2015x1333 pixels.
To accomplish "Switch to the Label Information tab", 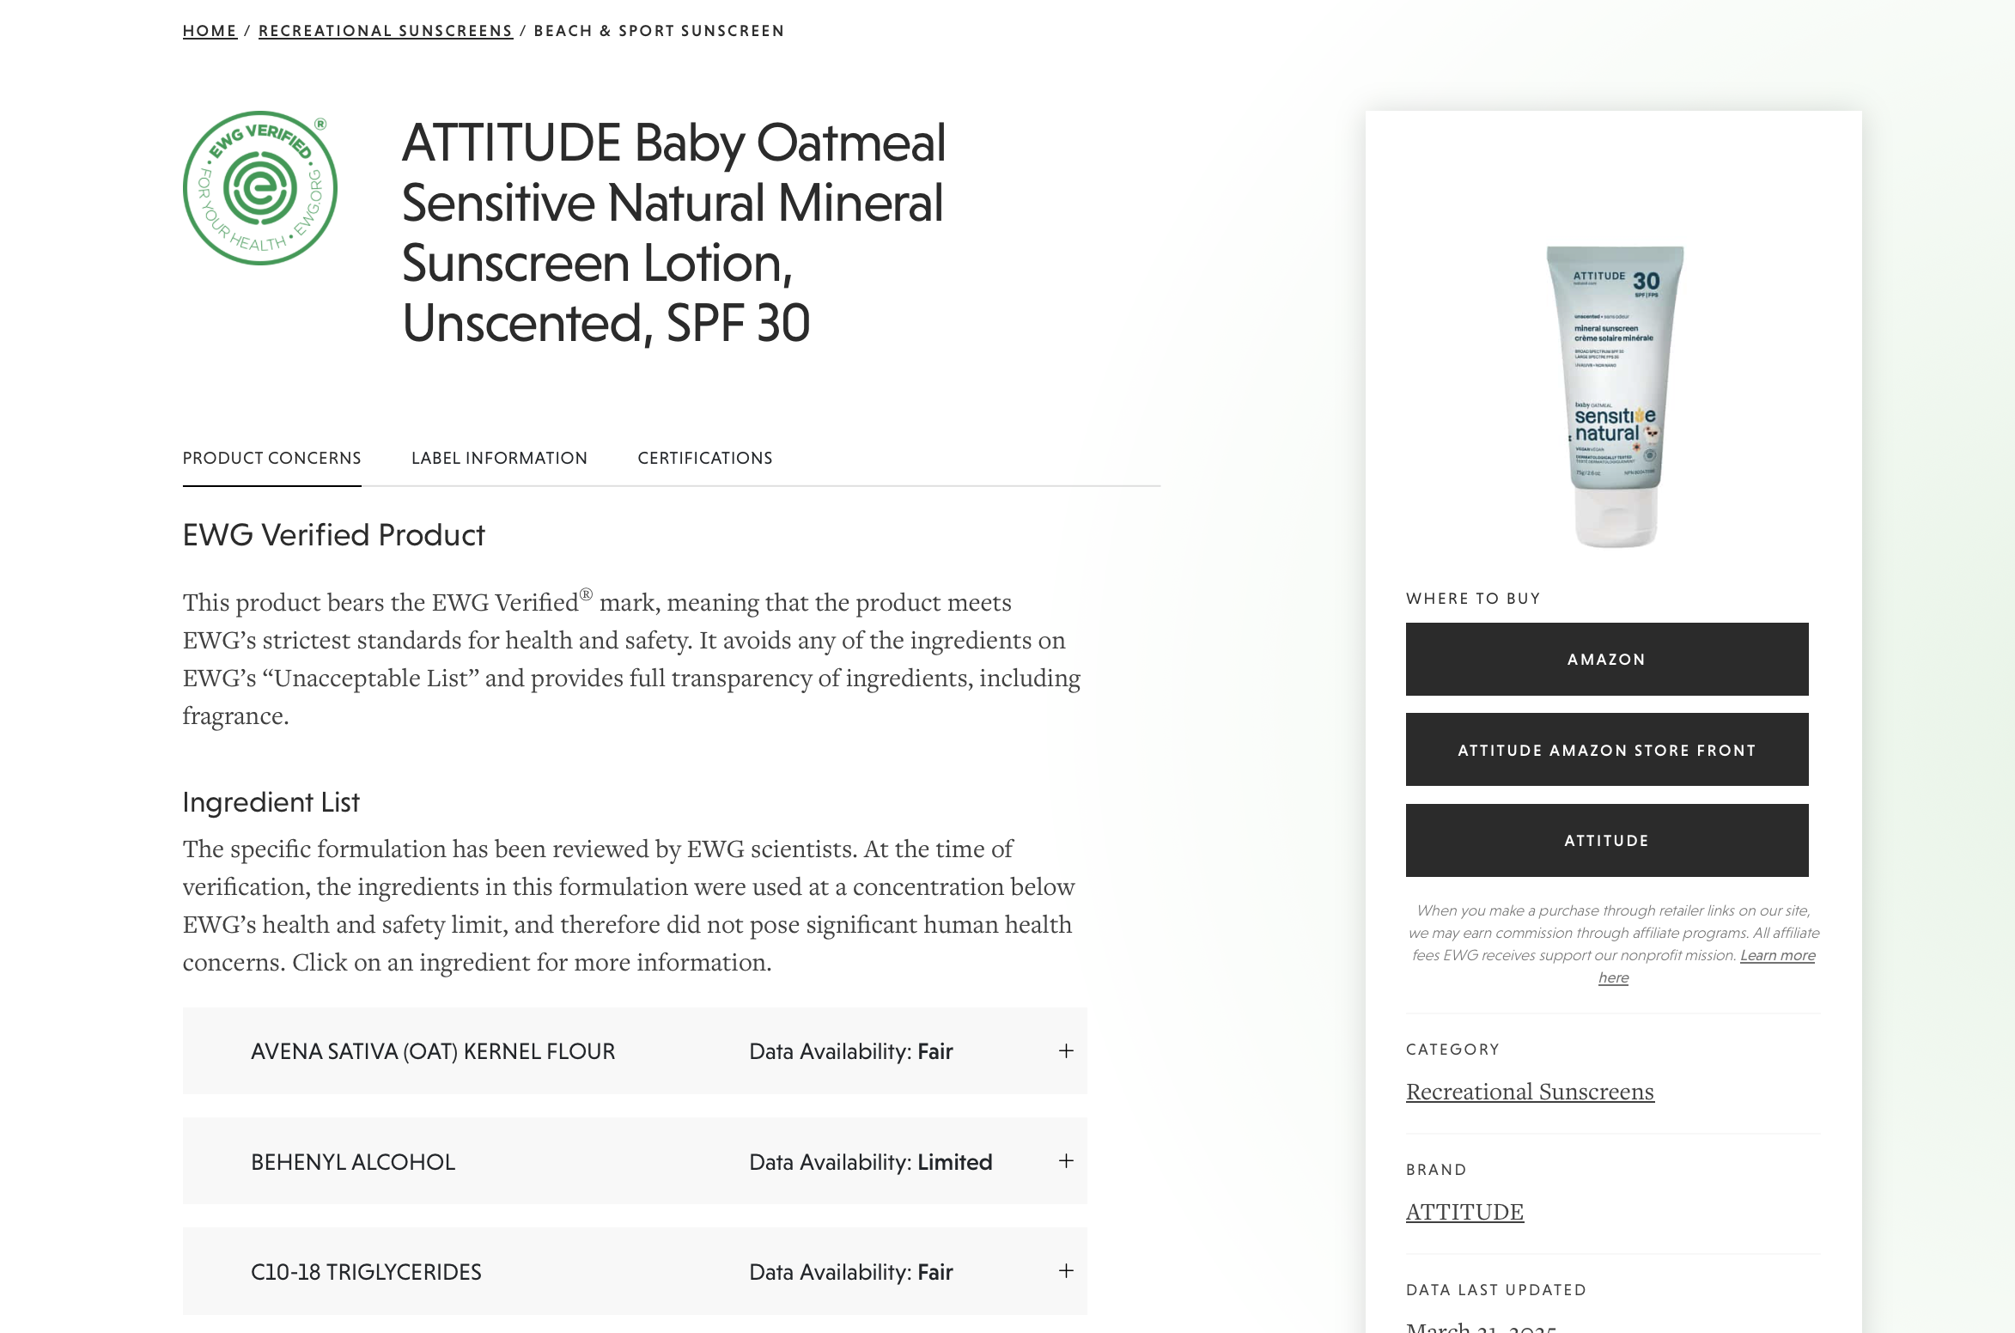I will pyautogui.click(x=499, y=458).
